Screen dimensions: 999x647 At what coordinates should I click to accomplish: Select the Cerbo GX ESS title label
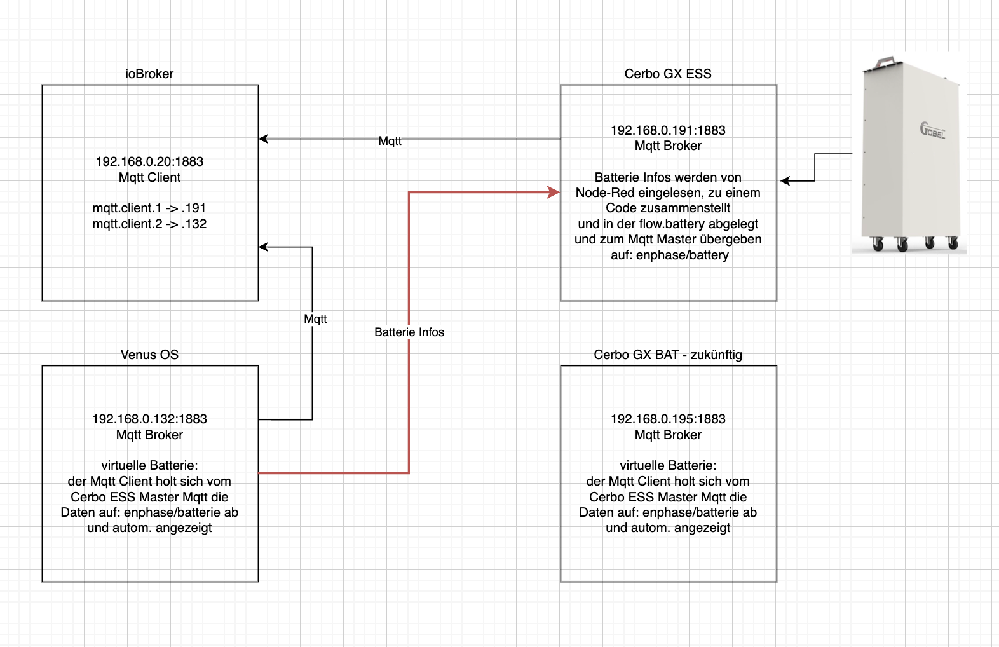point(668,74)
